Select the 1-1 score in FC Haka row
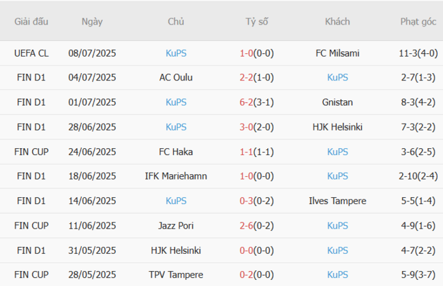Screen dimensions: 443x286 247,152
